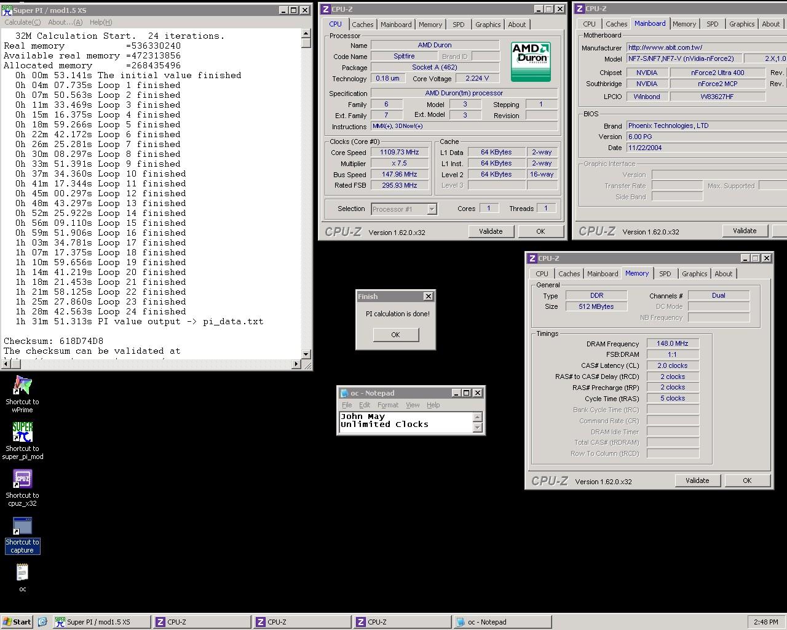Click the Multiplier x 7.5 value

coord(399,164)
